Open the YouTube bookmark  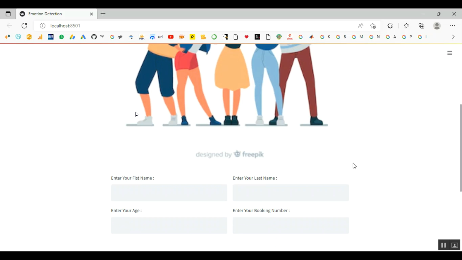[171, 37]
